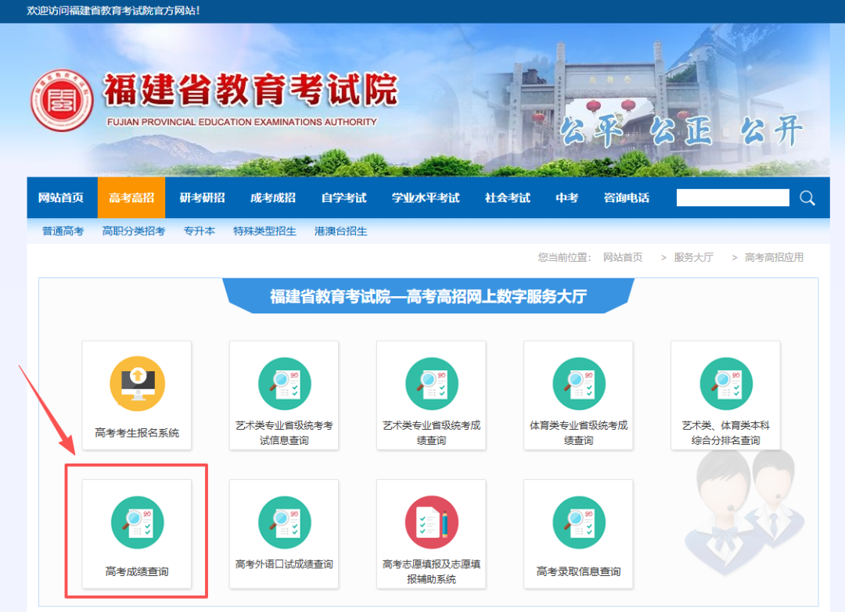This screenshot has width=845, height=612.
Task: Open the 自学考试 navigation item
Action: pyautogui.click(x=343, y=198)
